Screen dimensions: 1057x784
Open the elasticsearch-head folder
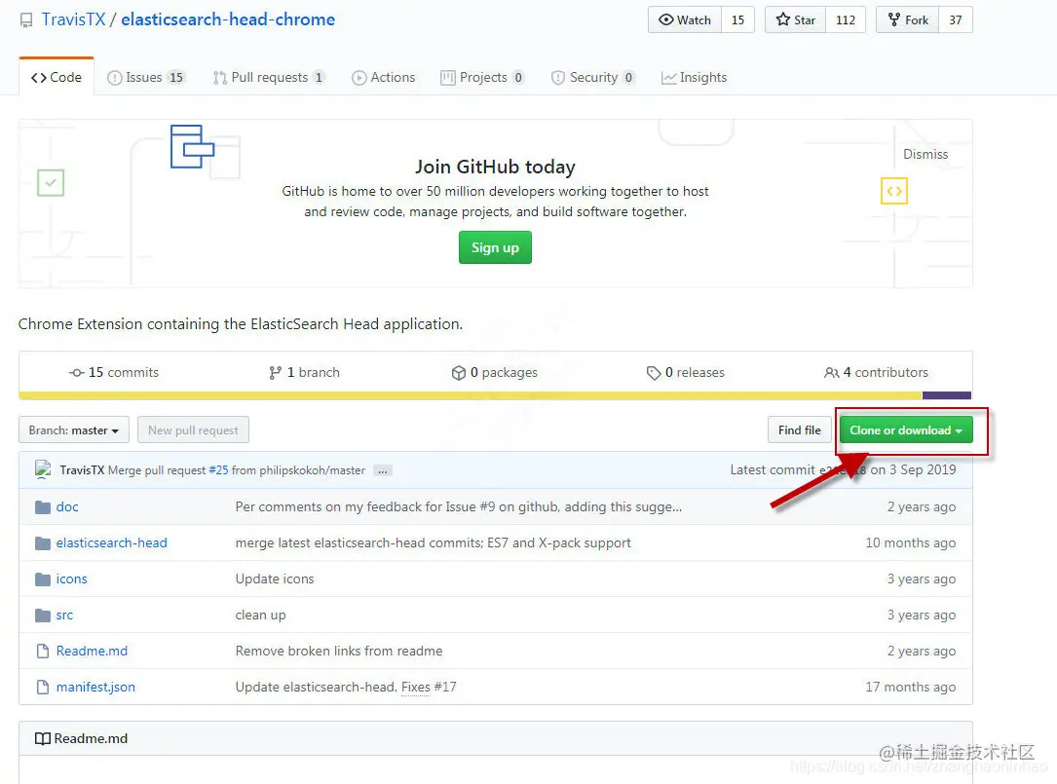coord(111,542)
